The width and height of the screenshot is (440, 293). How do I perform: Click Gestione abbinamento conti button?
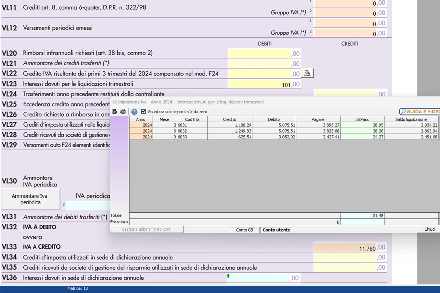pyautogui.click(x=147, y=229)
